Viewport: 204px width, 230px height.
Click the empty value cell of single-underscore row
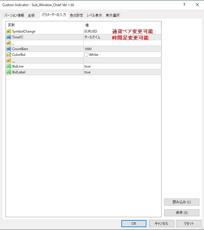[x=122, y=43]
